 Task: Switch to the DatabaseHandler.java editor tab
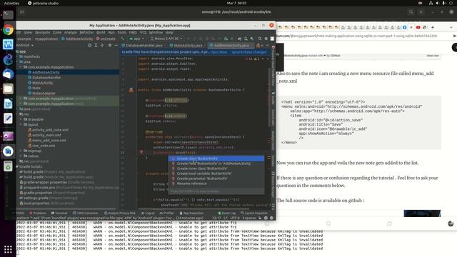[x=142, y=46]
